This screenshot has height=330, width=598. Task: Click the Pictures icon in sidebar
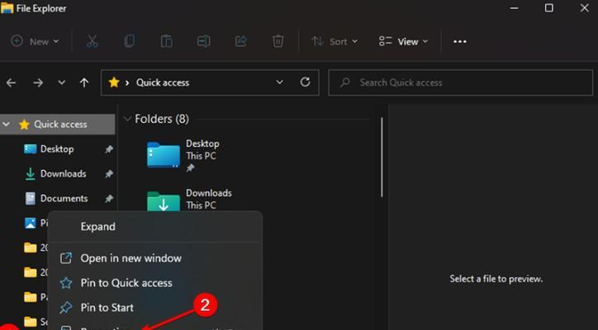[30, 223]
